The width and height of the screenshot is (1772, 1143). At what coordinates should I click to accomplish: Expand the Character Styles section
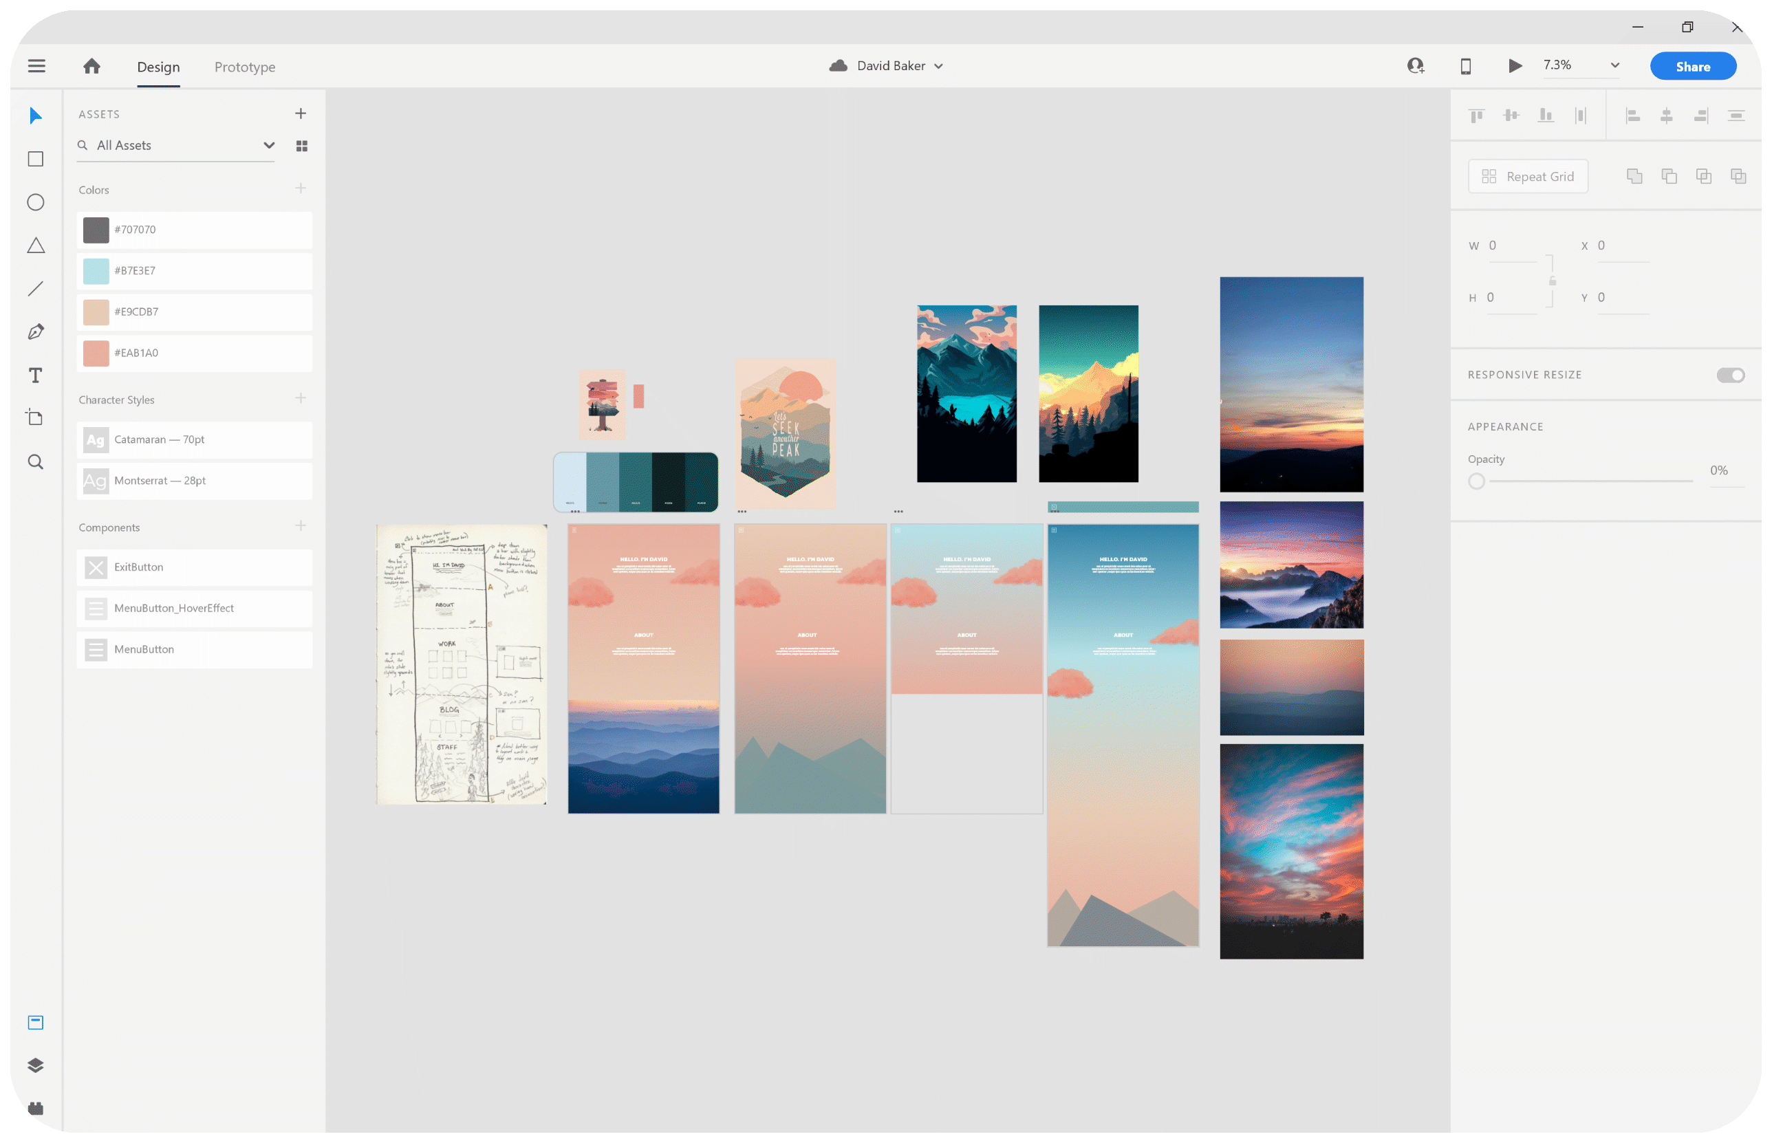(116, 399)
